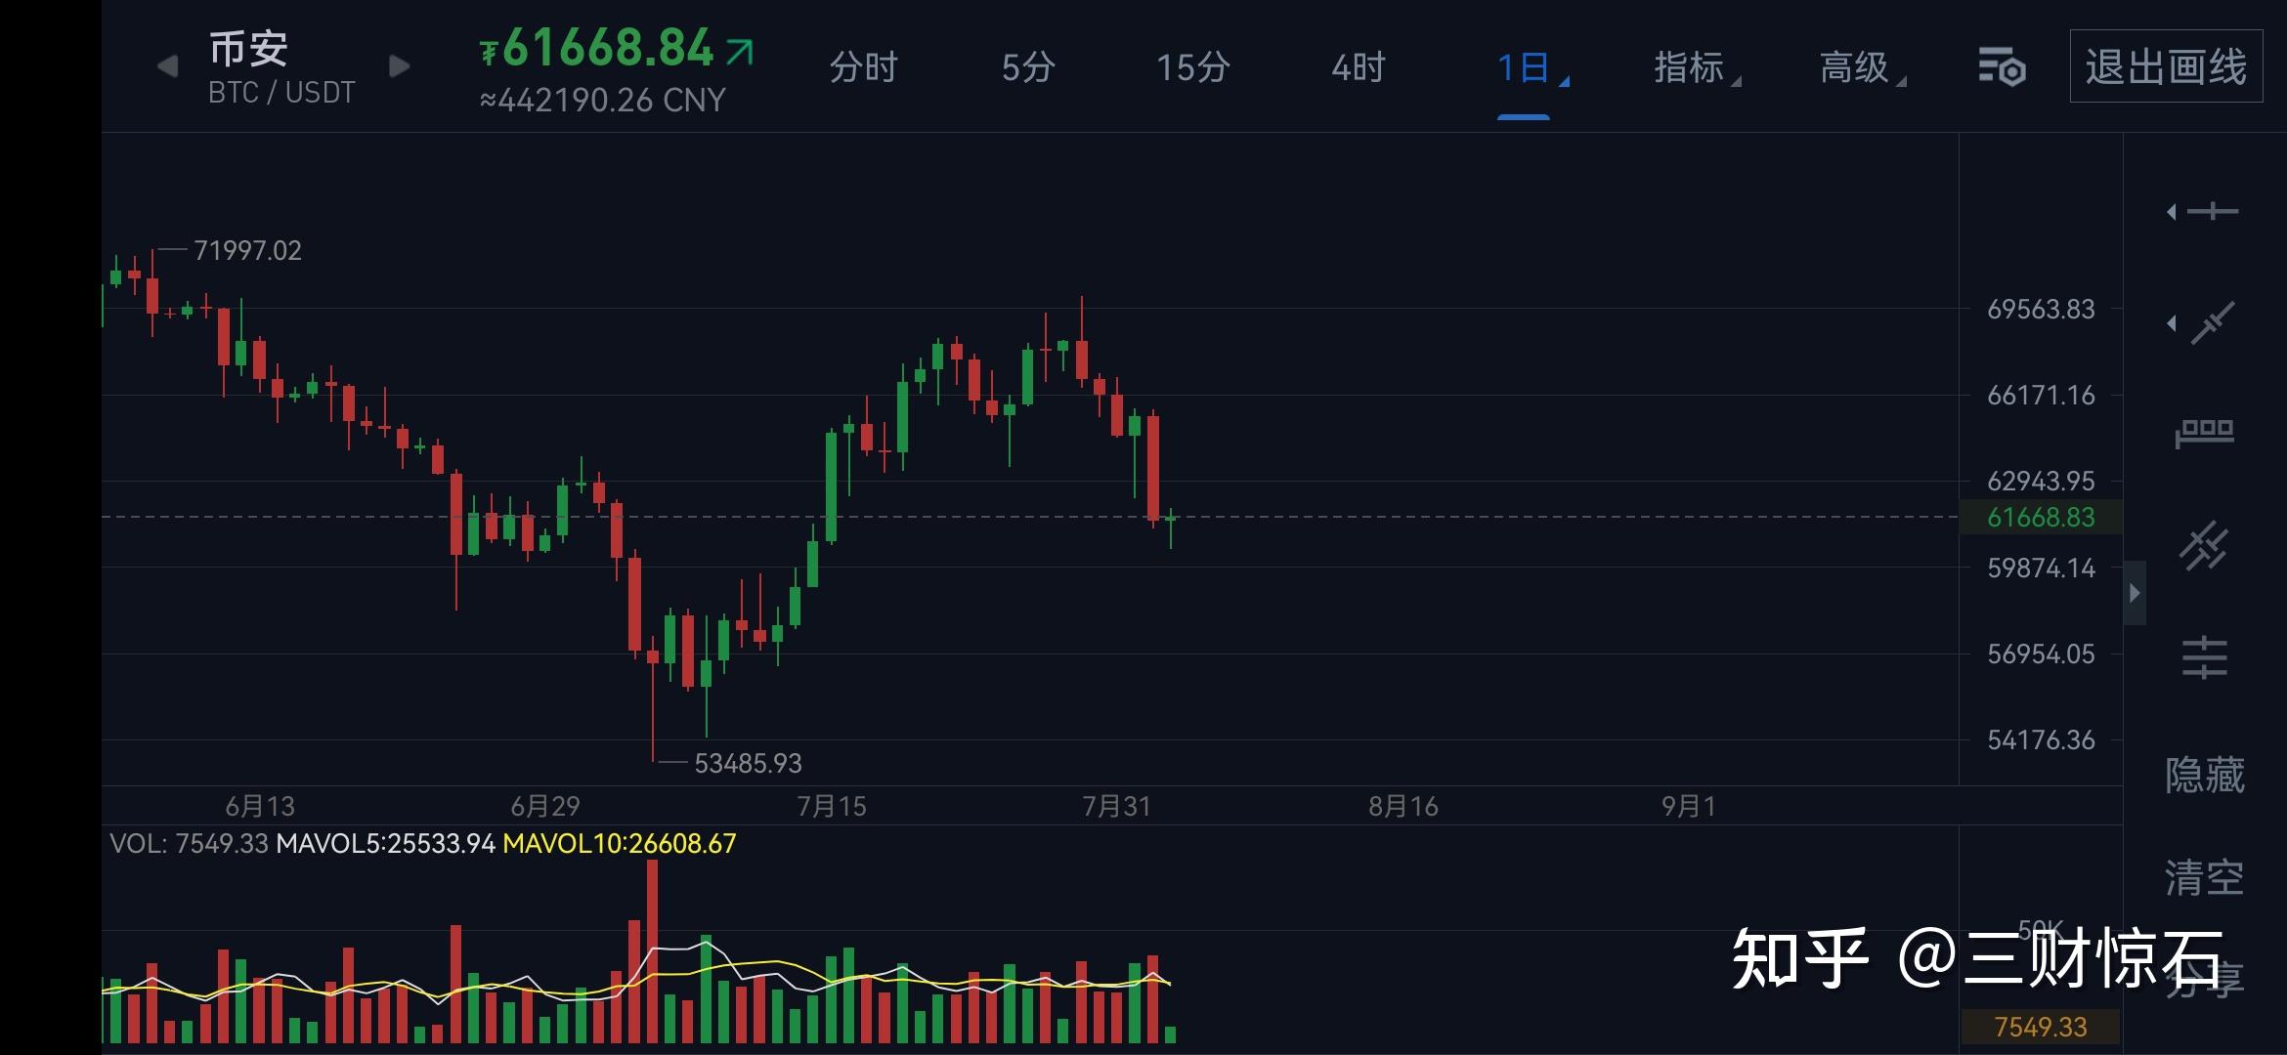
Task: Select the horizontal line drawing tool
Action: click(x=2214, y=210)
